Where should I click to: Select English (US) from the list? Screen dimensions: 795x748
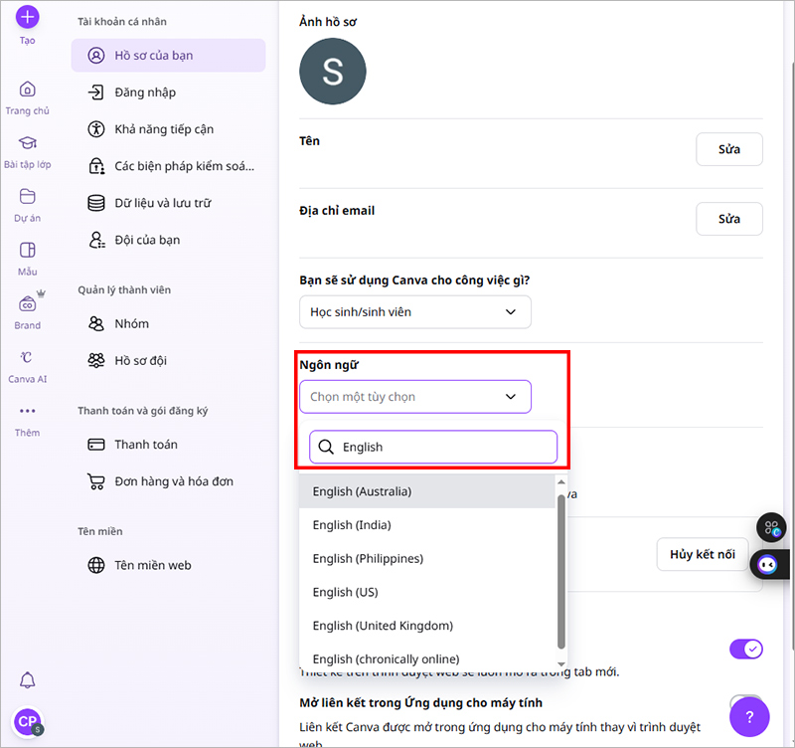[x=347, y=592]
